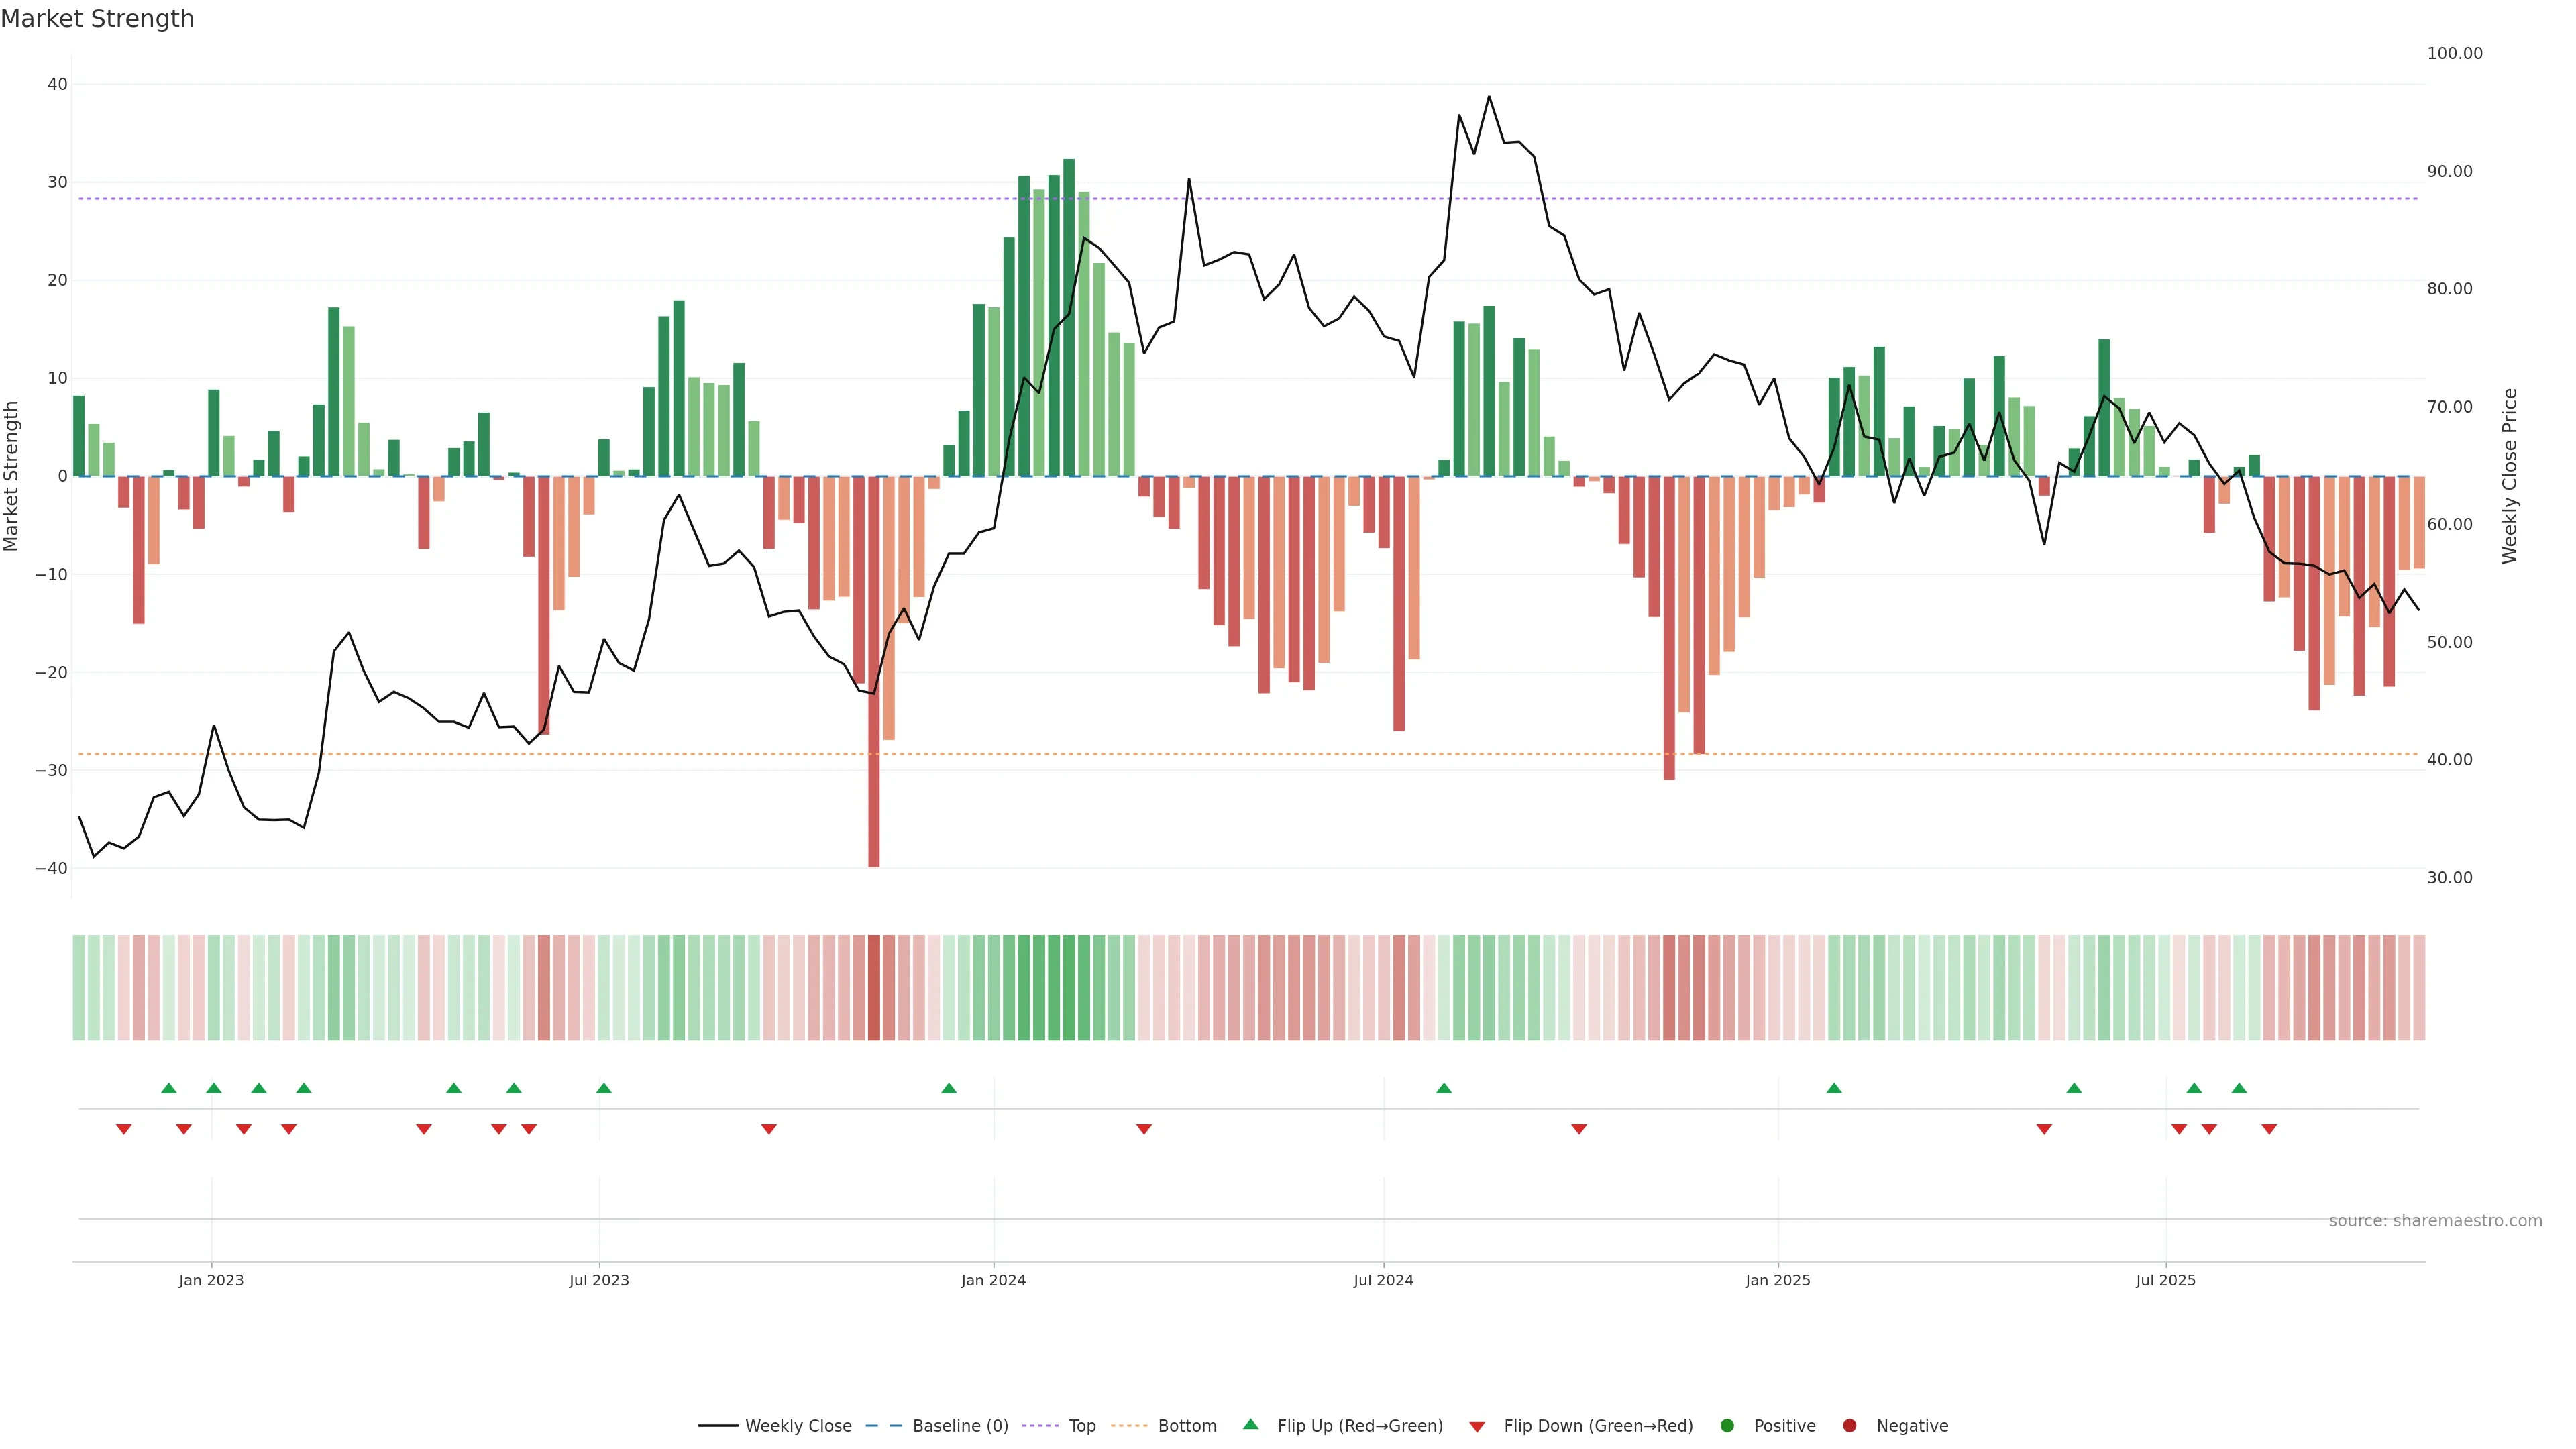Click the flip-down triangle between Jan and Jul 2024

[x=1144, y=1129]
